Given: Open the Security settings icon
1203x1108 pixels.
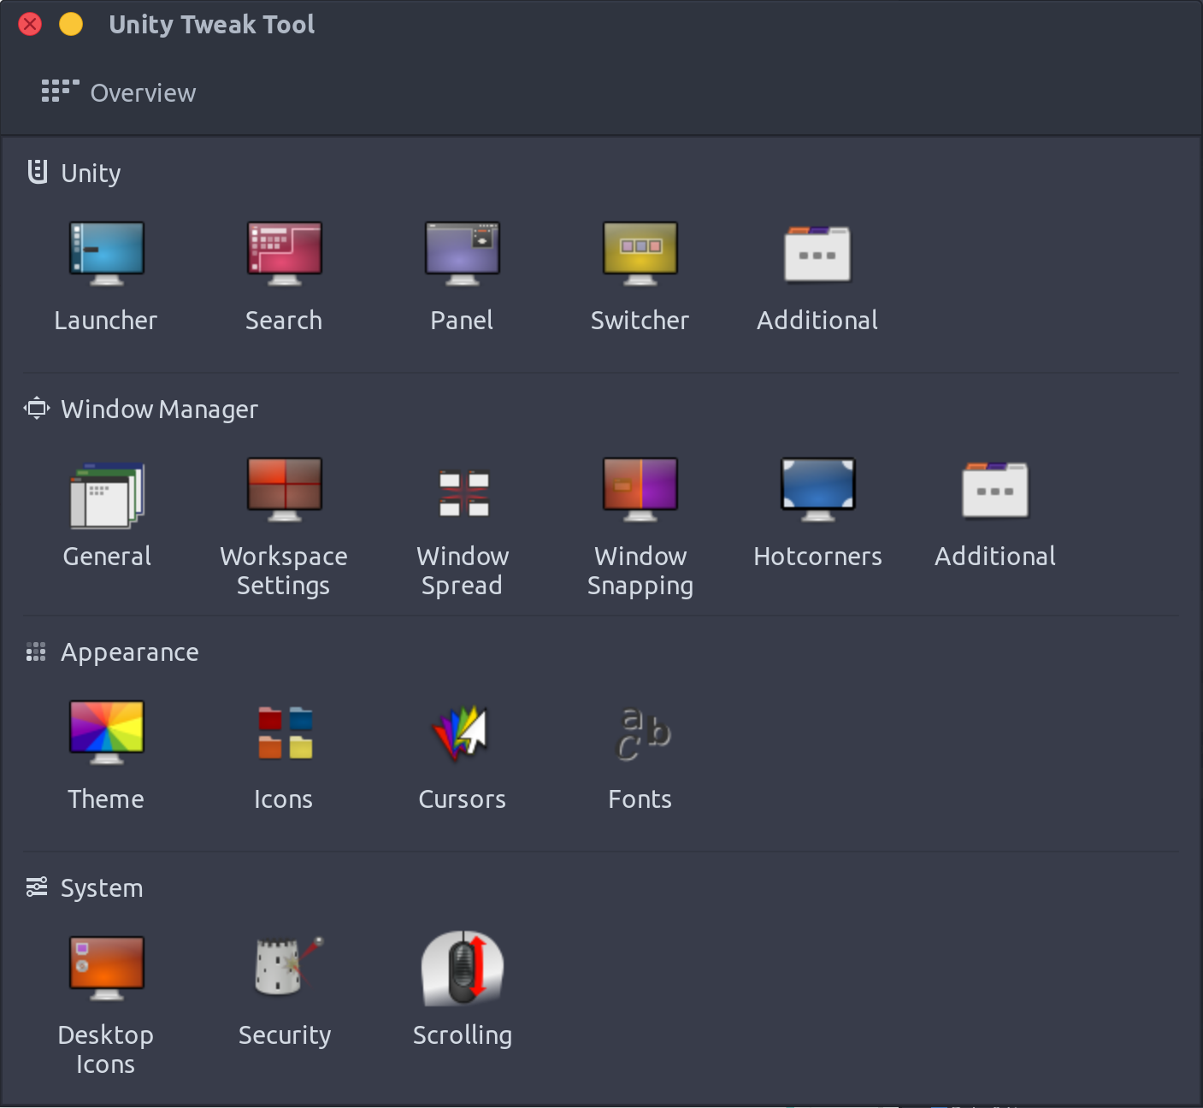Looking at the screenshot, I should (287, 967).
